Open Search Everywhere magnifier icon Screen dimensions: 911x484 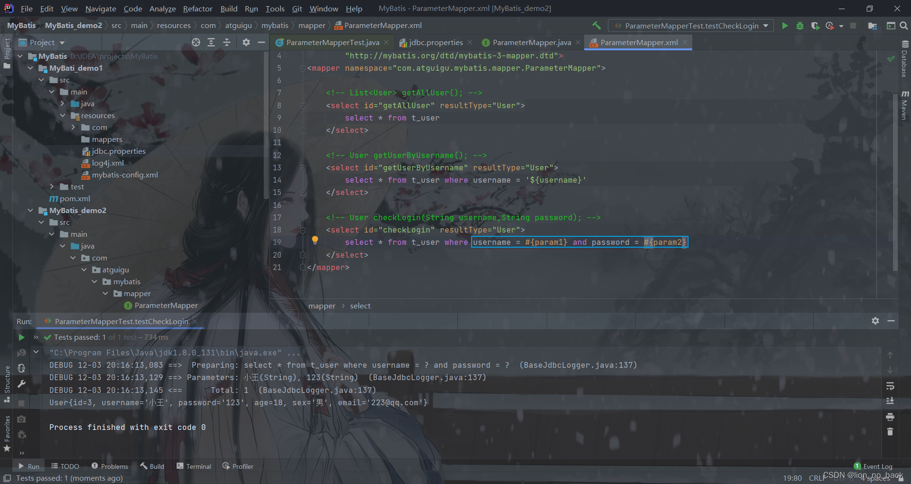pos(904,26)
